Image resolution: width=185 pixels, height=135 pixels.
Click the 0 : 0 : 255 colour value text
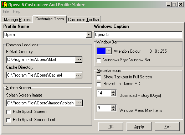(x=158, y=51)
